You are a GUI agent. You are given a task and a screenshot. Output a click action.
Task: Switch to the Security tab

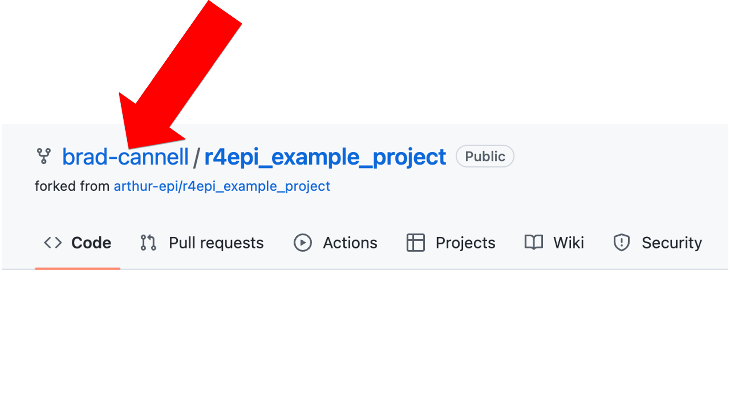coord(672,243)
